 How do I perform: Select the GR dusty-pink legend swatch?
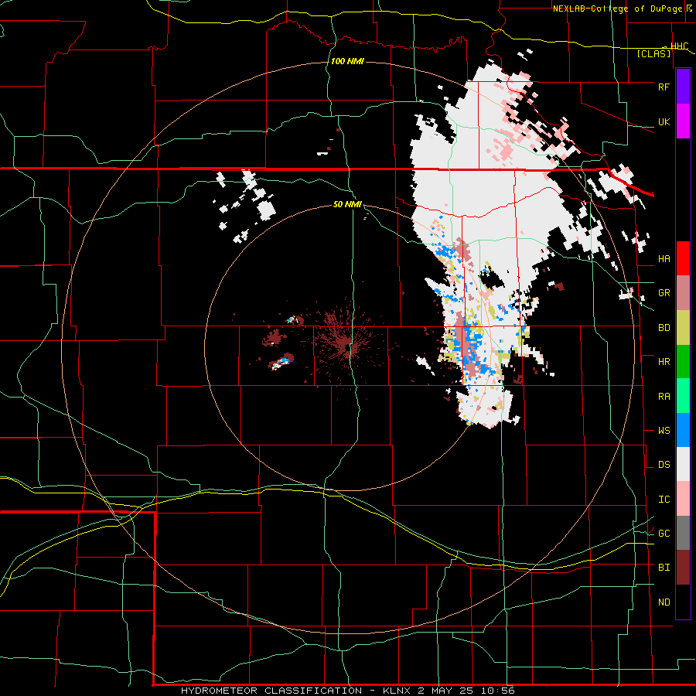tap(683, 292)
